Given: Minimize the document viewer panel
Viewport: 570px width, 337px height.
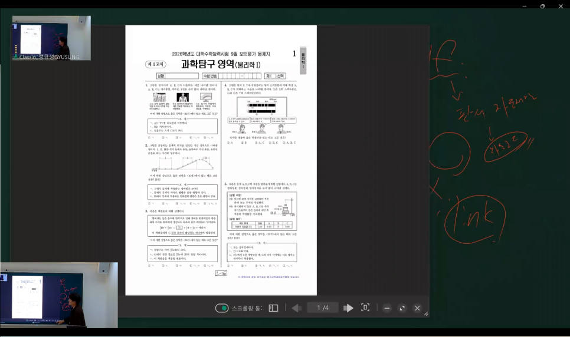Looking at the screenshot, I should (387, 308).
